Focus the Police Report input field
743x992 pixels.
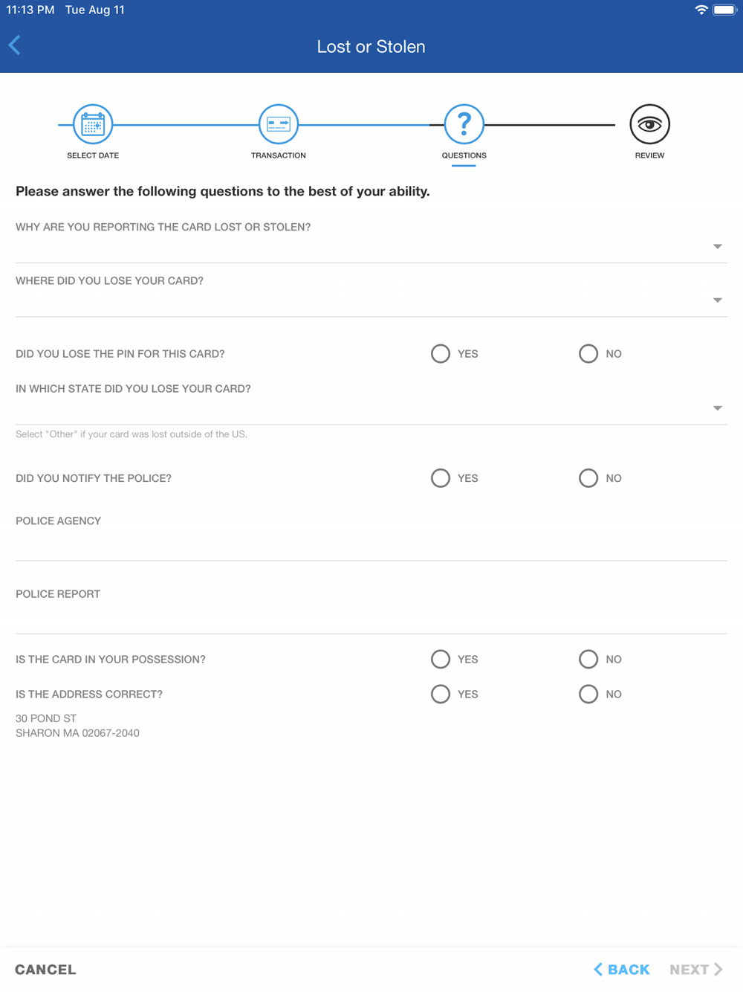[x=371, y=619]
